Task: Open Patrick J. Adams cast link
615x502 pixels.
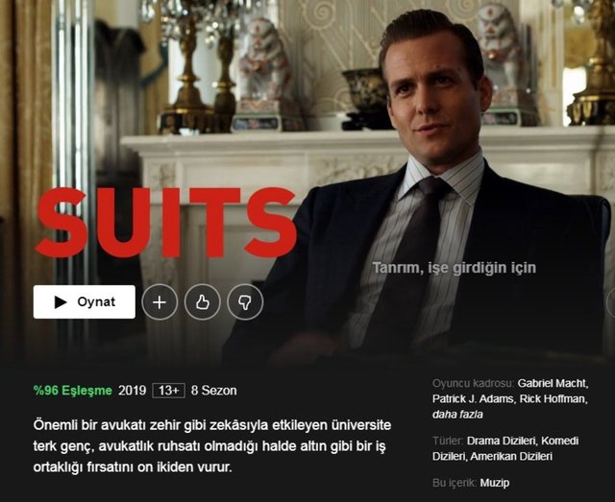Action: coord(473,399)
